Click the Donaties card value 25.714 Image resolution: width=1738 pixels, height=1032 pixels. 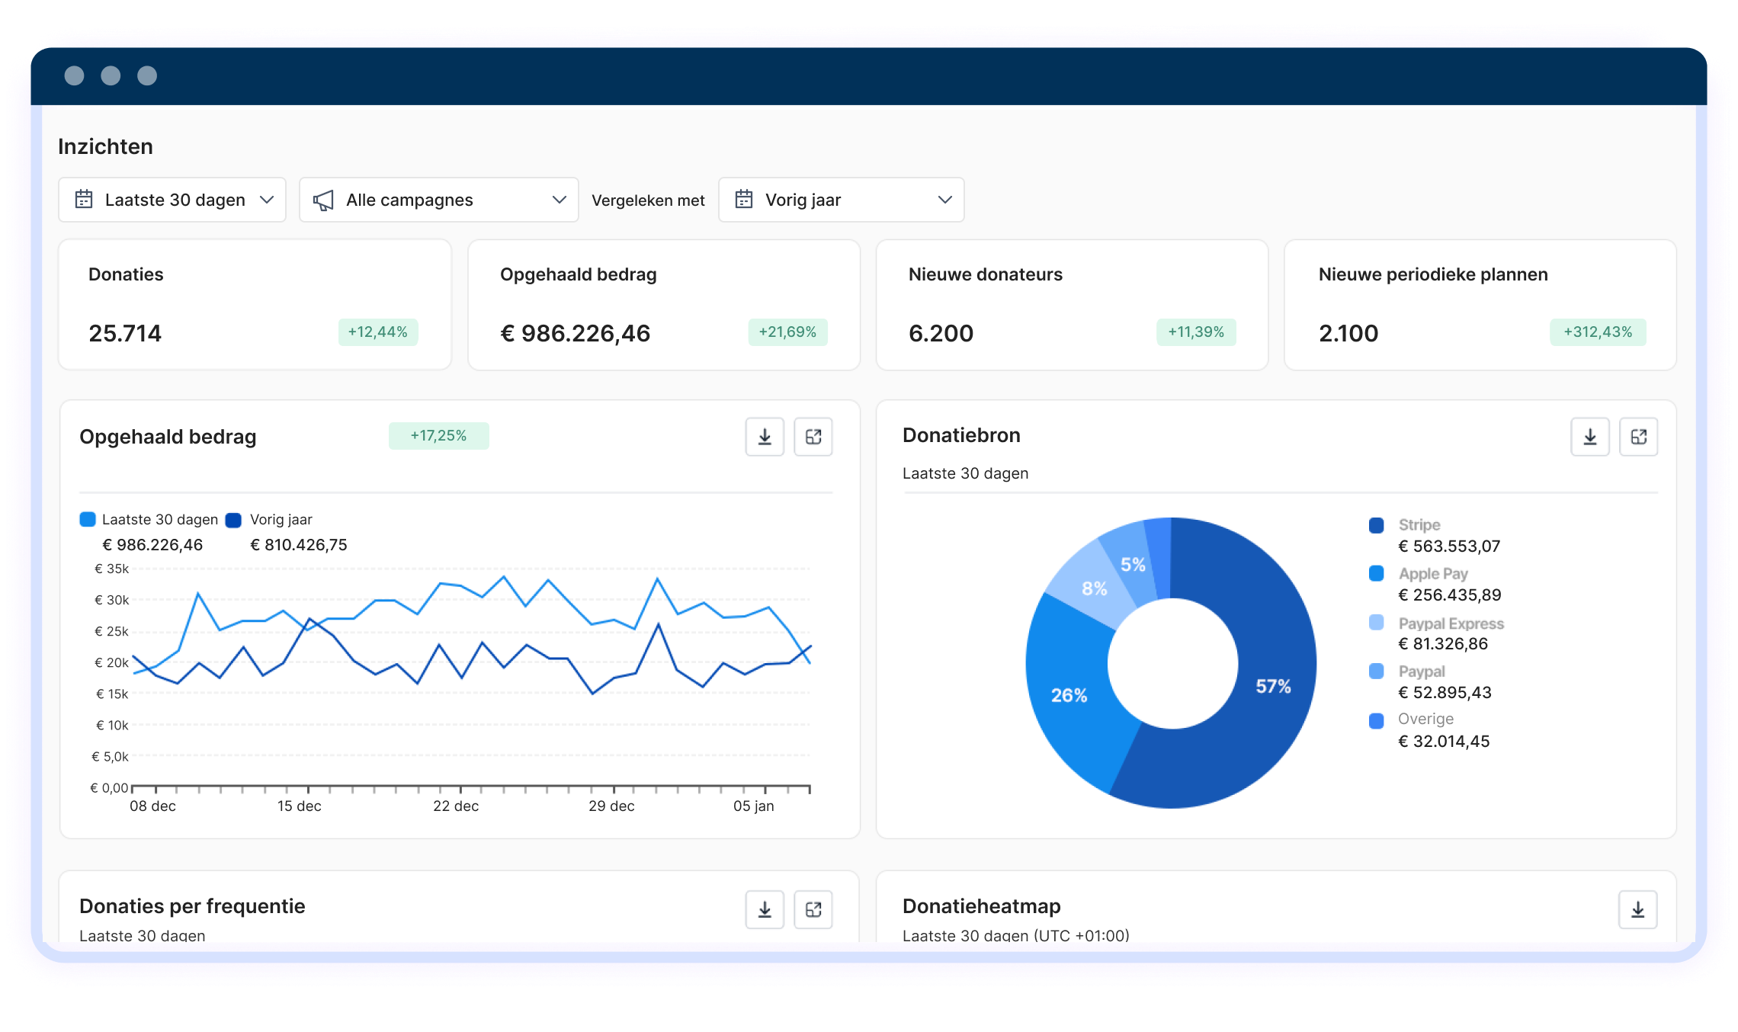(x=125, y=333)
